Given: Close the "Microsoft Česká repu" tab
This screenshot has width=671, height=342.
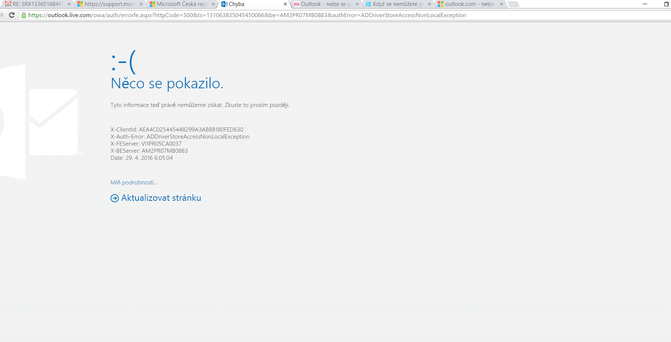Looking at the screenshot, I should pyautogui.click(x=213, y=4).
